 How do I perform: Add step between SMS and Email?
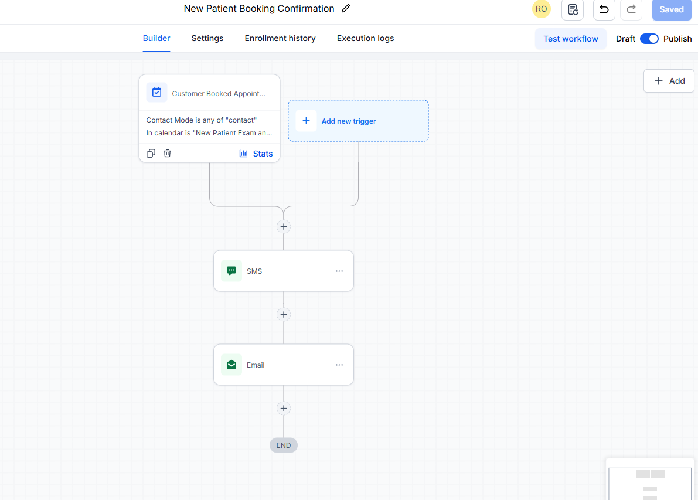tap(284, 315)
